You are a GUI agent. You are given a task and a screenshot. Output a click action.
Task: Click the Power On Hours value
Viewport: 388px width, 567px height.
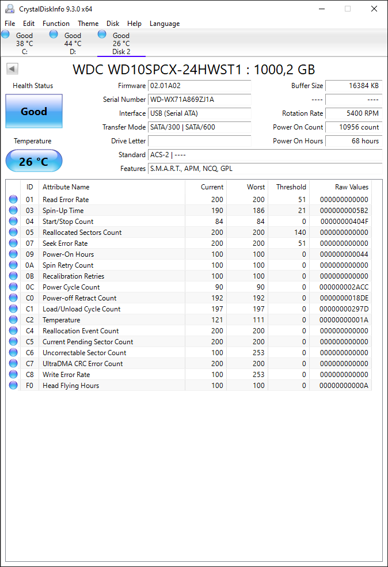pos(353,140)
